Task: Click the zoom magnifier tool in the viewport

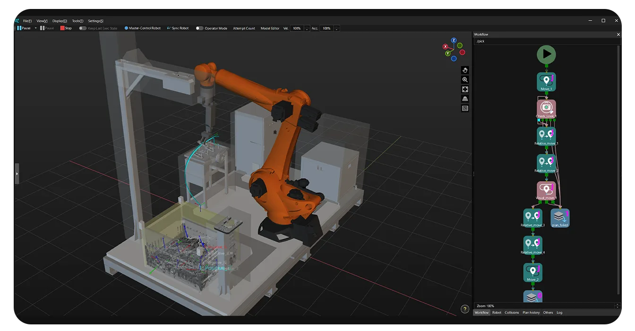Action: click(465, 80)
